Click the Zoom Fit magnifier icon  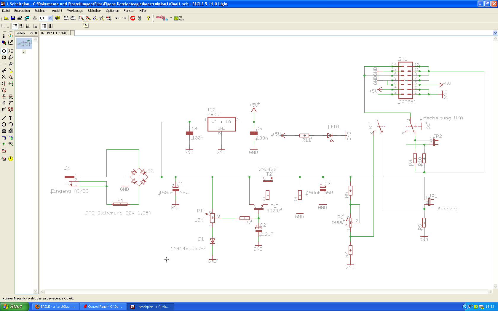(81, 18)
